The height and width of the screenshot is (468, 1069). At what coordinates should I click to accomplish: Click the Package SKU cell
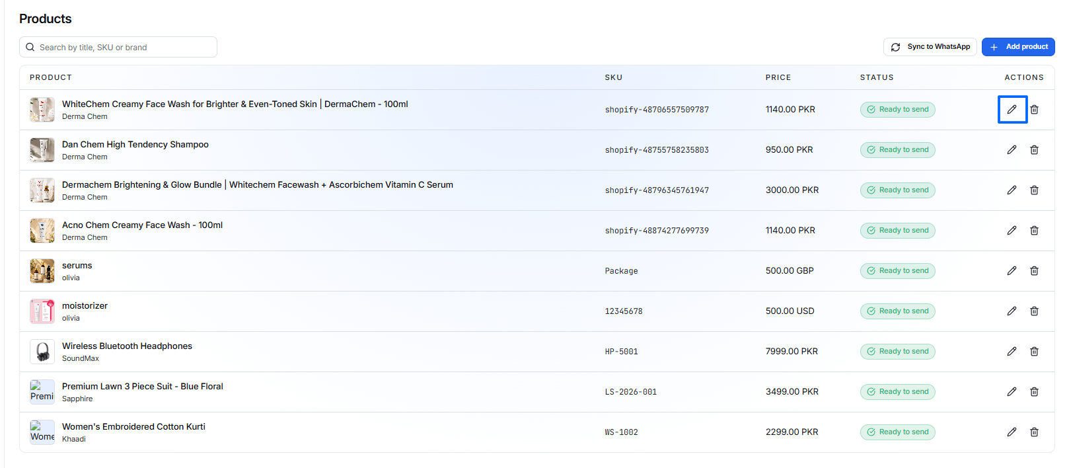[x=622, y=271]
